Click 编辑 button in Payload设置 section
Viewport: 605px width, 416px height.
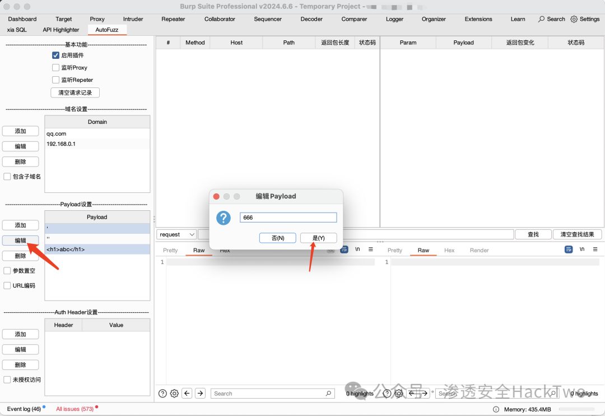coord(21,241)
